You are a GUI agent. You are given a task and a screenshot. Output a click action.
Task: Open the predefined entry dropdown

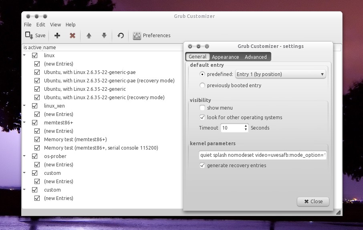point(280,74)
